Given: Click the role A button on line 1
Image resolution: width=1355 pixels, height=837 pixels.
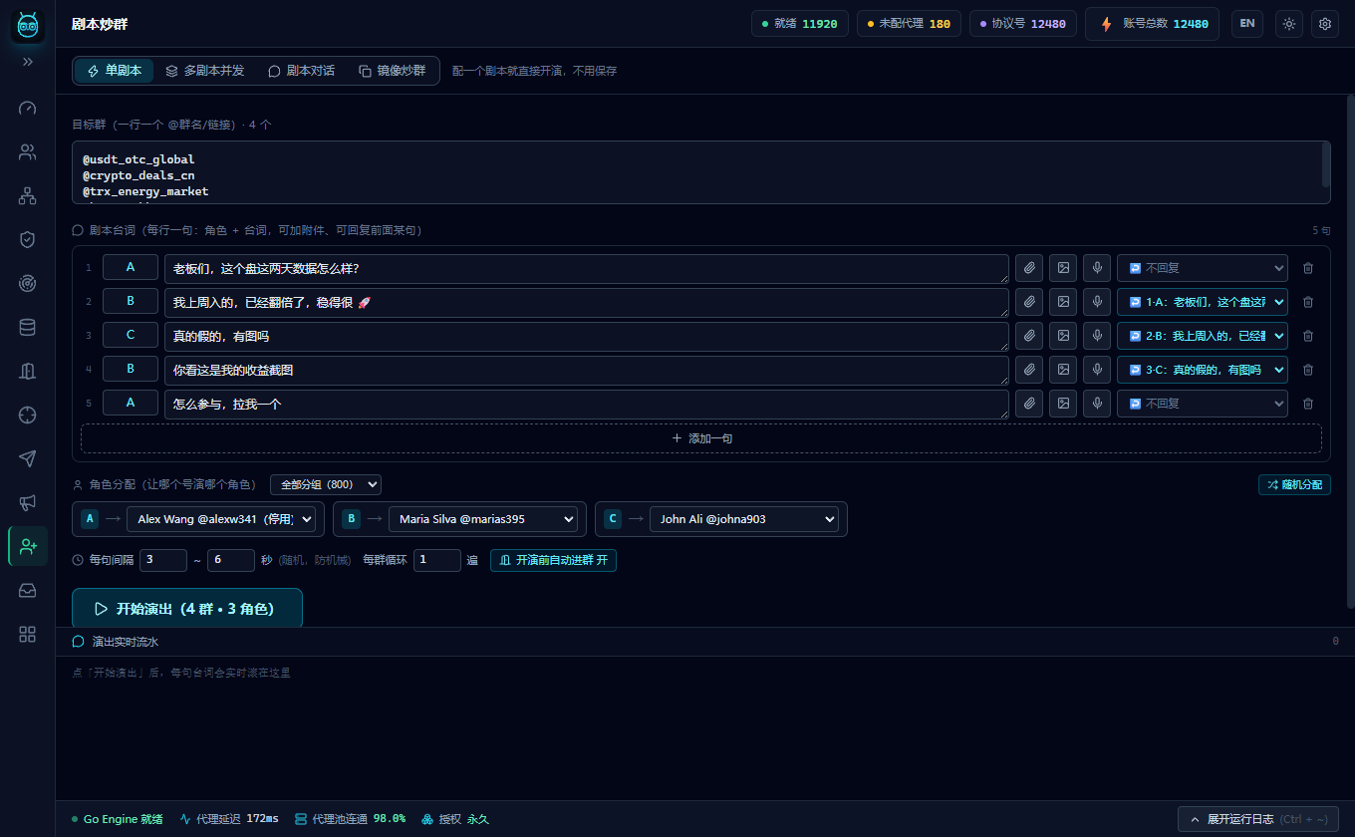Looking at the screenshot, I should [131, 267].
